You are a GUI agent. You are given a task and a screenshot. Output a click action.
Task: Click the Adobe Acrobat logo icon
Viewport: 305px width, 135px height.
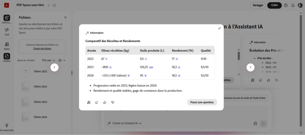coord(7,5)
